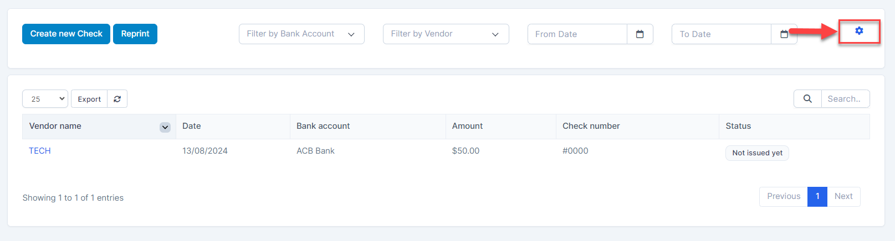
Task: Go to the Previous page
Action: pyautogui.click(x=784, y=197)
